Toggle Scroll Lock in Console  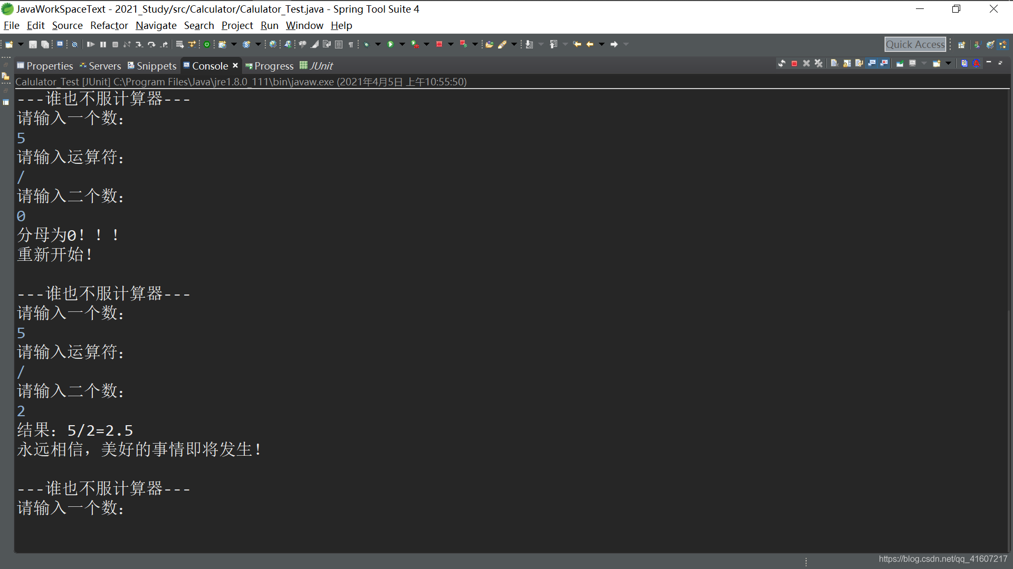pyautogui.click(x=847, y=63)
